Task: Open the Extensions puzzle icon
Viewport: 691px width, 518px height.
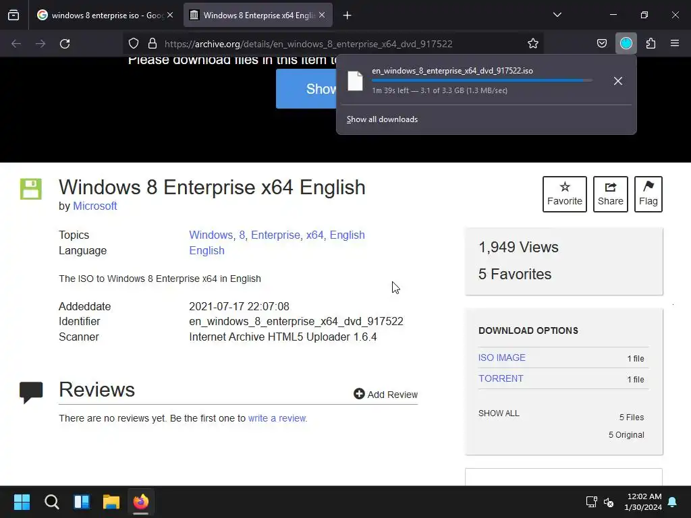Action: (x=651, y=44)
